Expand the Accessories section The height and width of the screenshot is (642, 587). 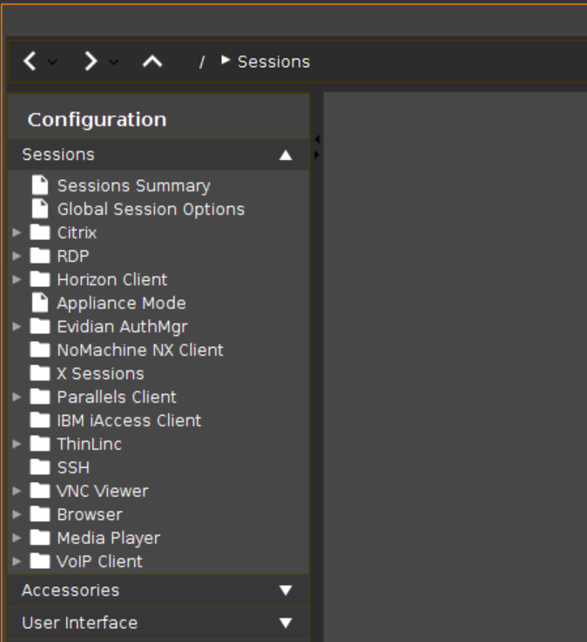[x=159, y=591]
